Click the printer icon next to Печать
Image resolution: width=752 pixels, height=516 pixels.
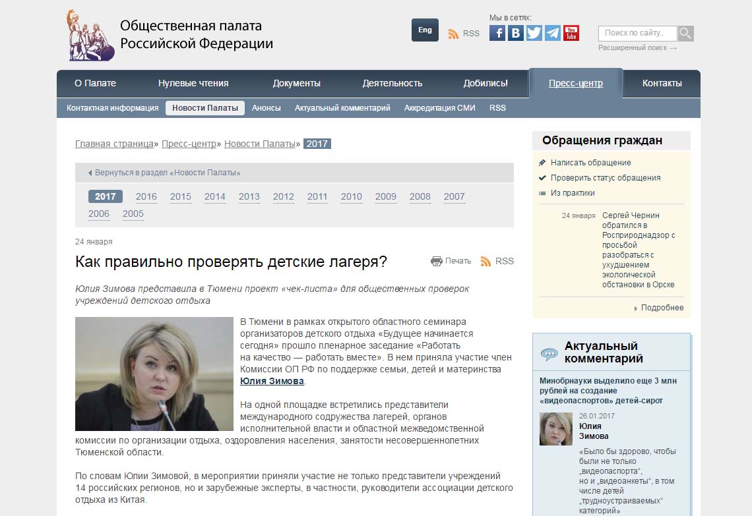[436, 261]
